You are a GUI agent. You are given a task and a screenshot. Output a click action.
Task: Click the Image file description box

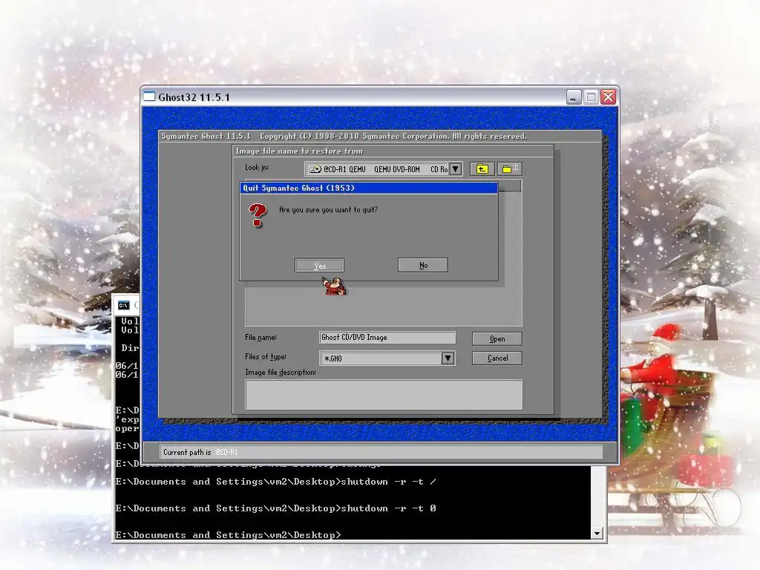pyautogui.click(x=384, y=395)
